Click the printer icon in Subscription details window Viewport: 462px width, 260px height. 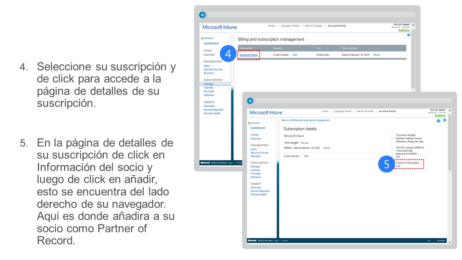[438, 121]
